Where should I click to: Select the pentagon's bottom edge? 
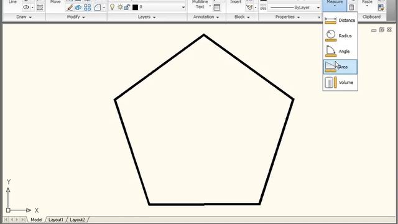tap(205, 204)
